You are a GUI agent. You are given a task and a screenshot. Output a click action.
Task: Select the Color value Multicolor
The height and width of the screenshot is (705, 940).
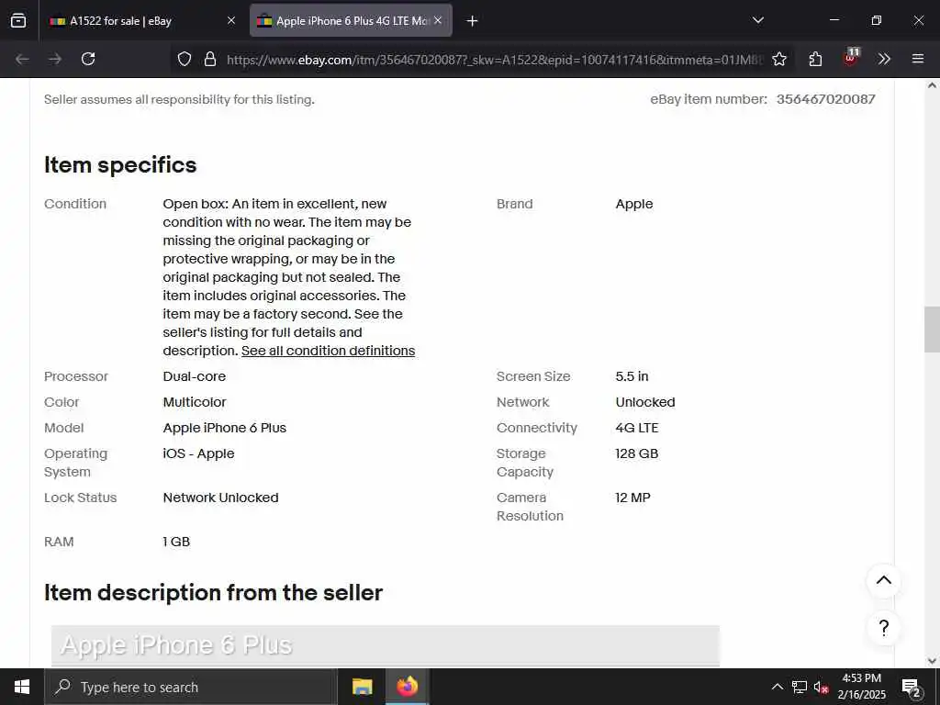coord(195,402)
